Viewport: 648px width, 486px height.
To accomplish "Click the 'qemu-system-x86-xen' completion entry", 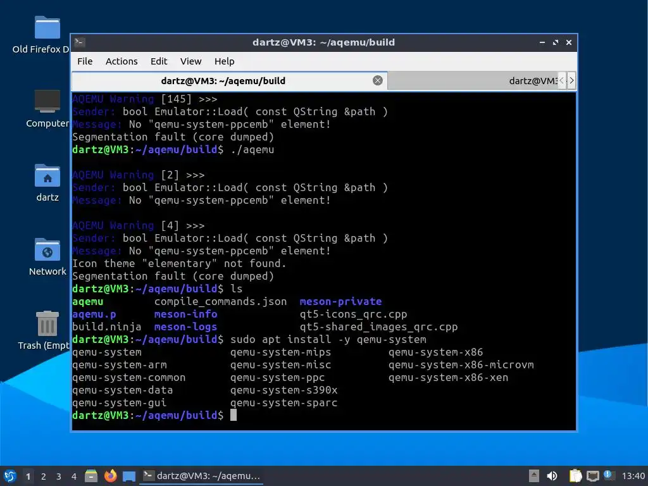I will point(449,377).
